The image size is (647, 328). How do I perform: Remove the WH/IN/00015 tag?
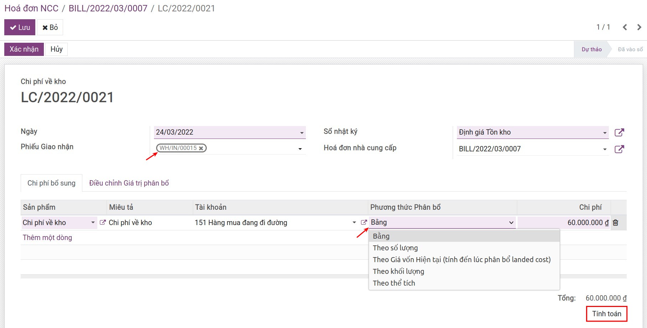pyautogui.click(x=201, y=148)
